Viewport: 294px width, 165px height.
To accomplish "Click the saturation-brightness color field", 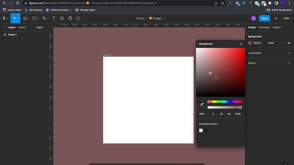I will click(x=220, y=72).
